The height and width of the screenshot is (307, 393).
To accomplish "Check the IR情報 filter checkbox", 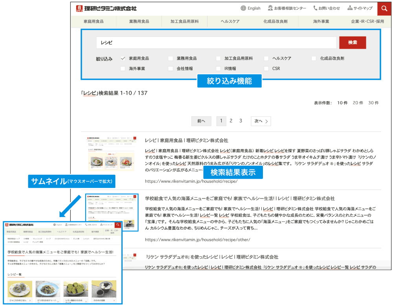I will pyautogui.click(x=218, y=69).
